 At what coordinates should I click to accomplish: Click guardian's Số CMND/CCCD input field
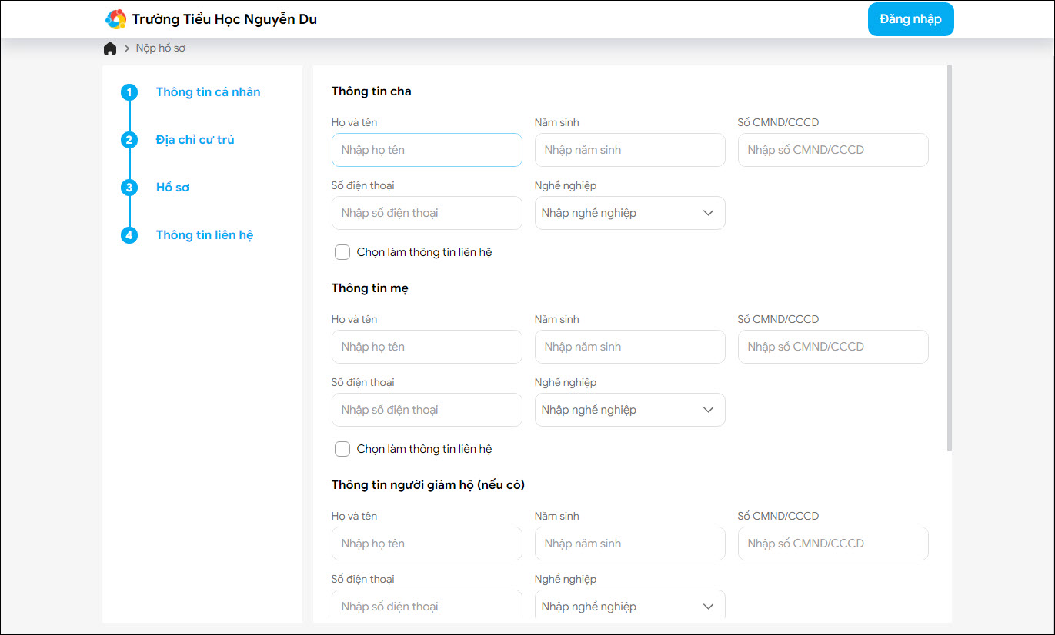coord(833,544)
